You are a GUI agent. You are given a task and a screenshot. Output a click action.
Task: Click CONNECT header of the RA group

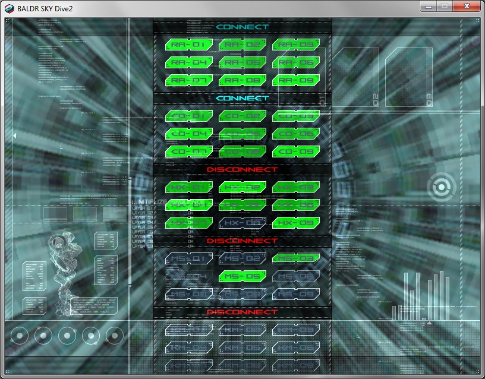pyautogui.click(x=242, y=27)
